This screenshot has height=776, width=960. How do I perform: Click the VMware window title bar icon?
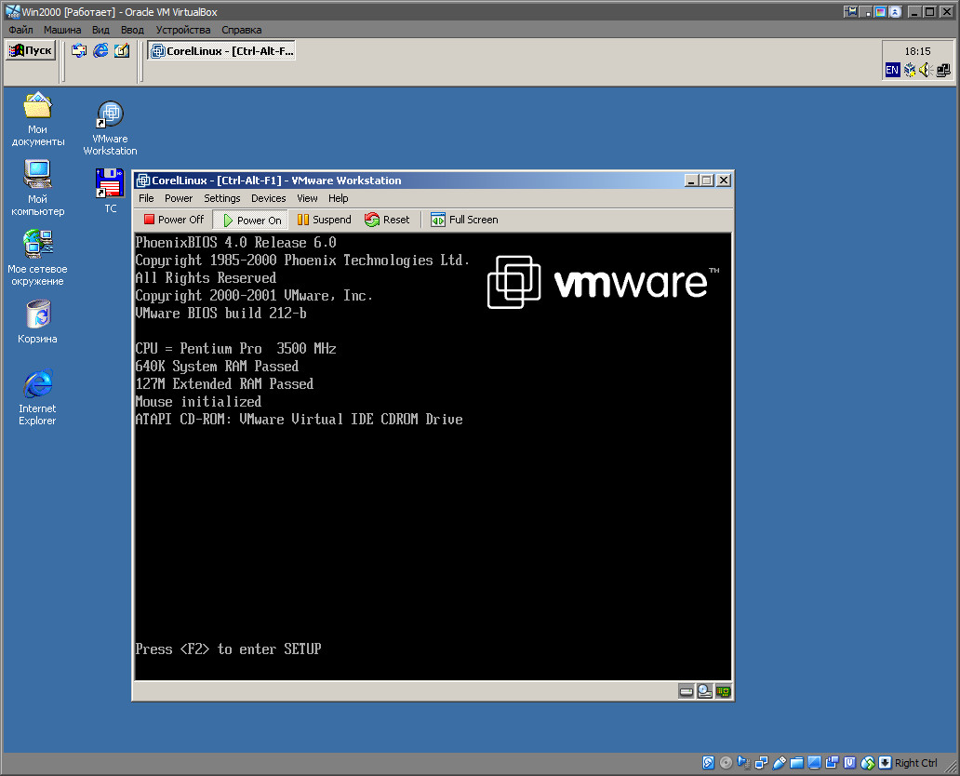[142, 181]
